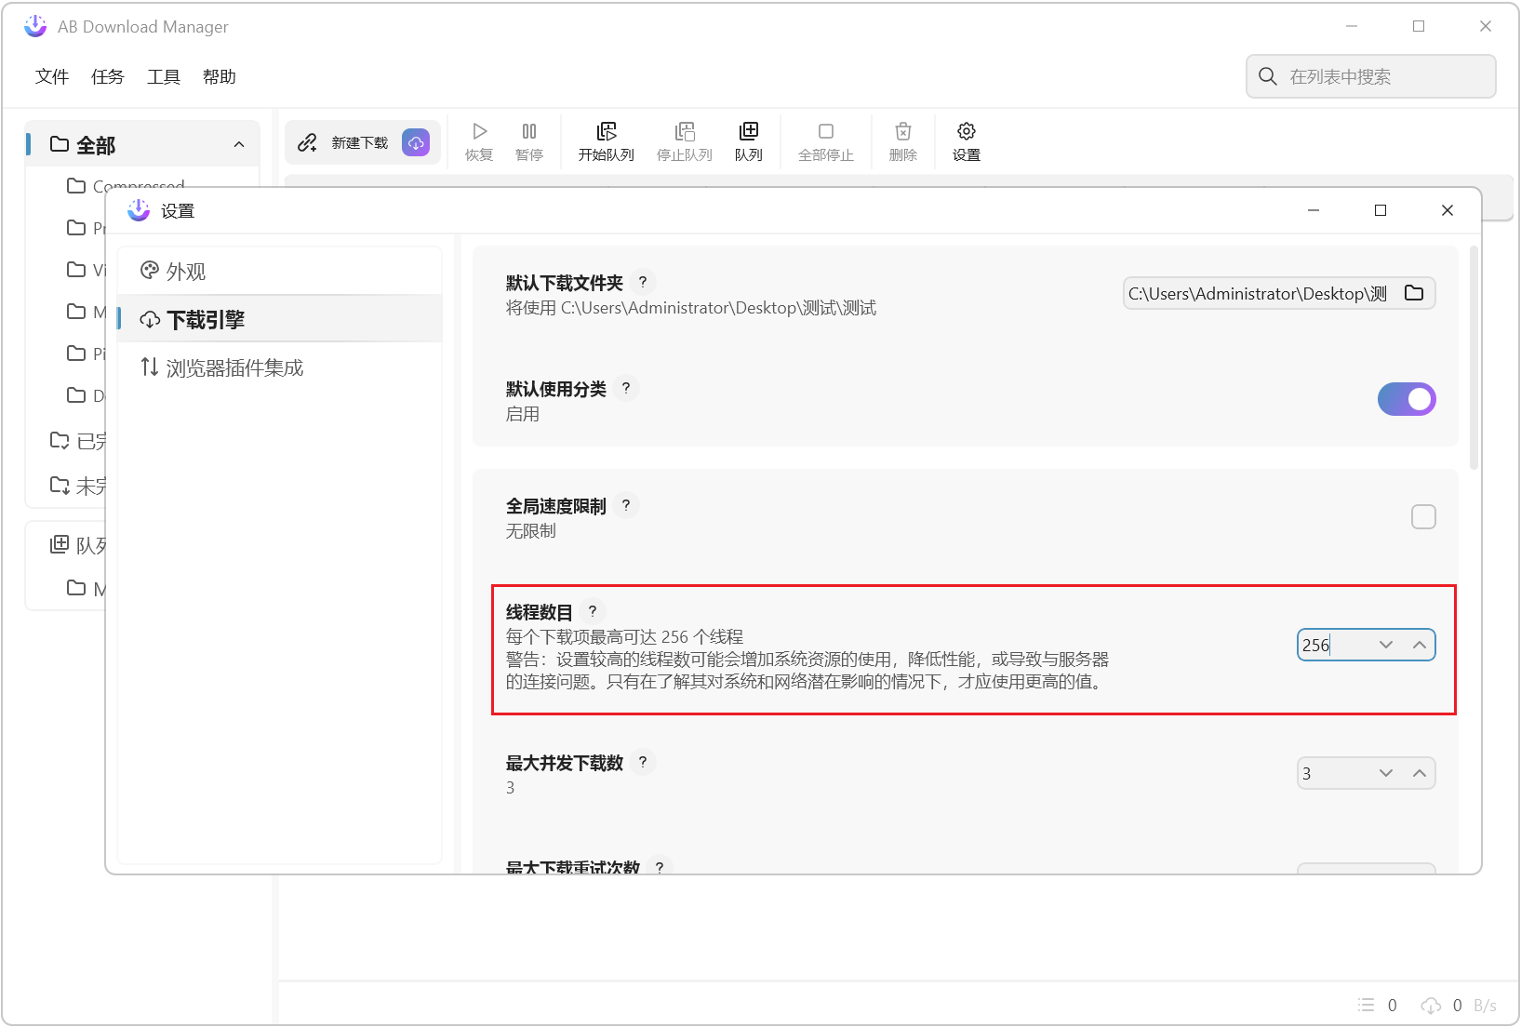Click the 暂停 pause icon
This screenshot has height=1027, width=1521.
tap(529, 131)
